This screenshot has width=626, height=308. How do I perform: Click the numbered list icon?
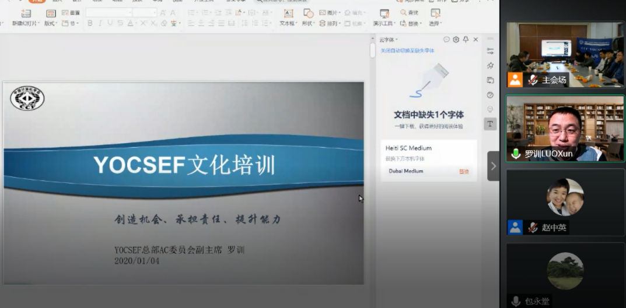[x=206, y=13]
